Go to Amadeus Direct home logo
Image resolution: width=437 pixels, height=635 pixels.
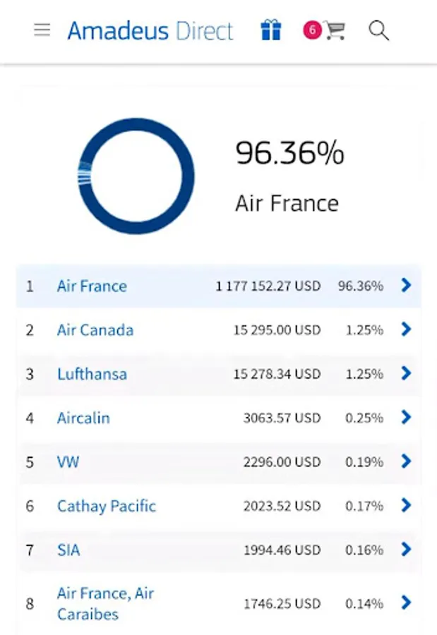click(150, 31)
